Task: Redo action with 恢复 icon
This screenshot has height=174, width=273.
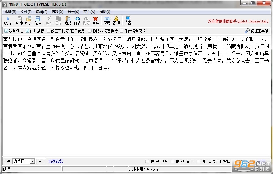Action: coord(86,21)
